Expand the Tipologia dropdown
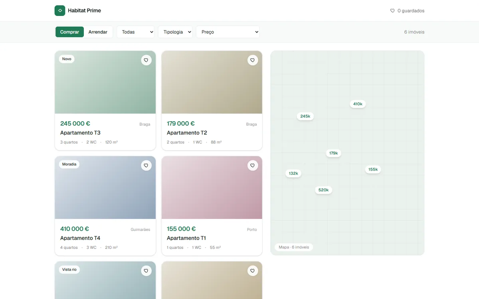The image size is (479, 299). pyautogui.click(x=175, y=32)
